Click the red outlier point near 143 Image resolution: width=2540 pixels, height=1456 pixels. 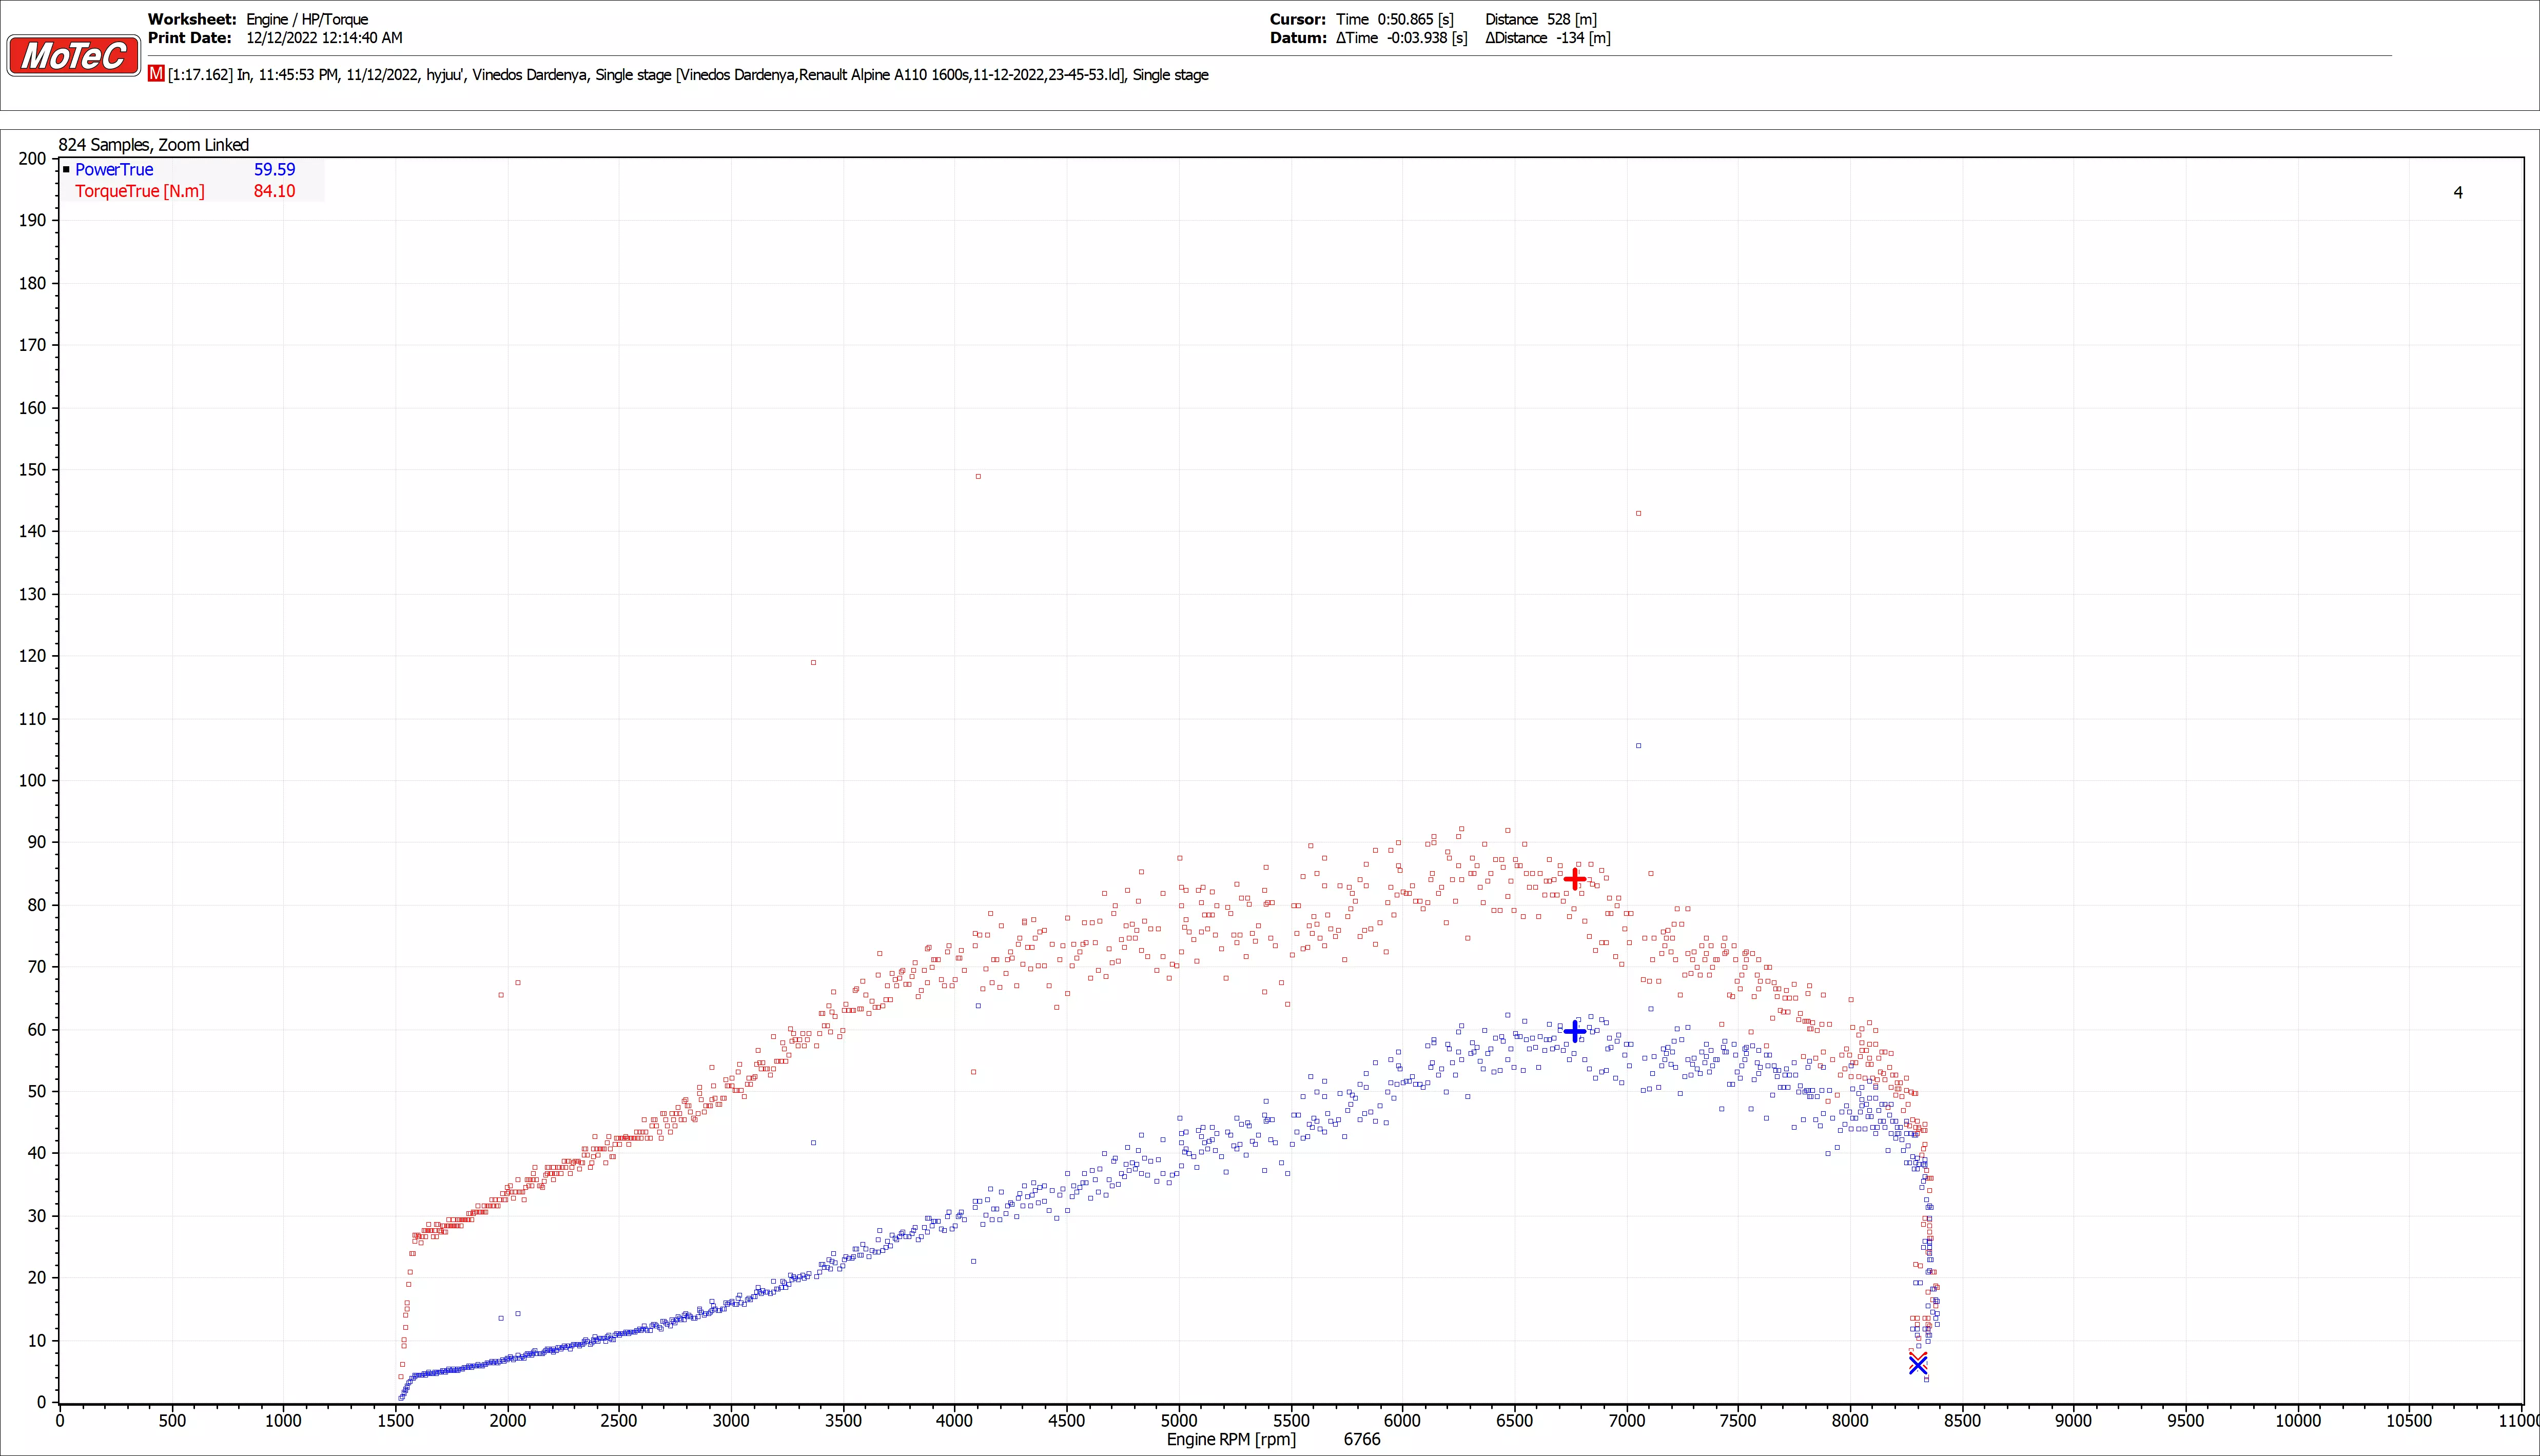(1638, 514)
